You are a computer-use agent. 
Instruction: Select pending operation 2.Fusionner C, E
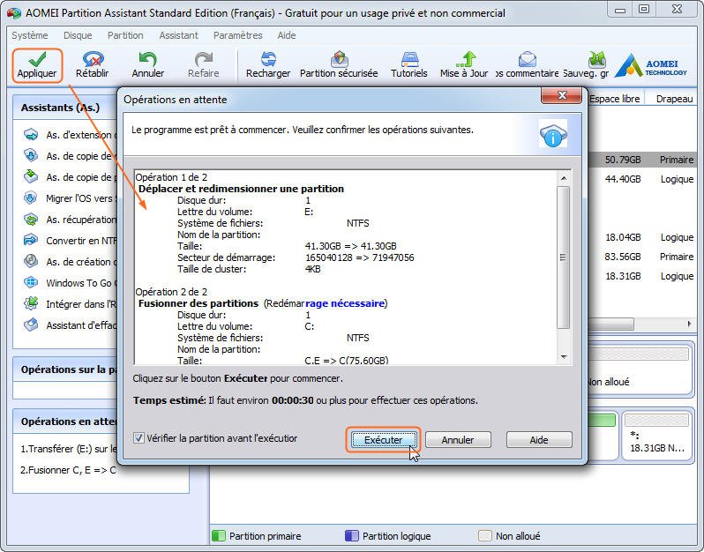tap(68, 470)
